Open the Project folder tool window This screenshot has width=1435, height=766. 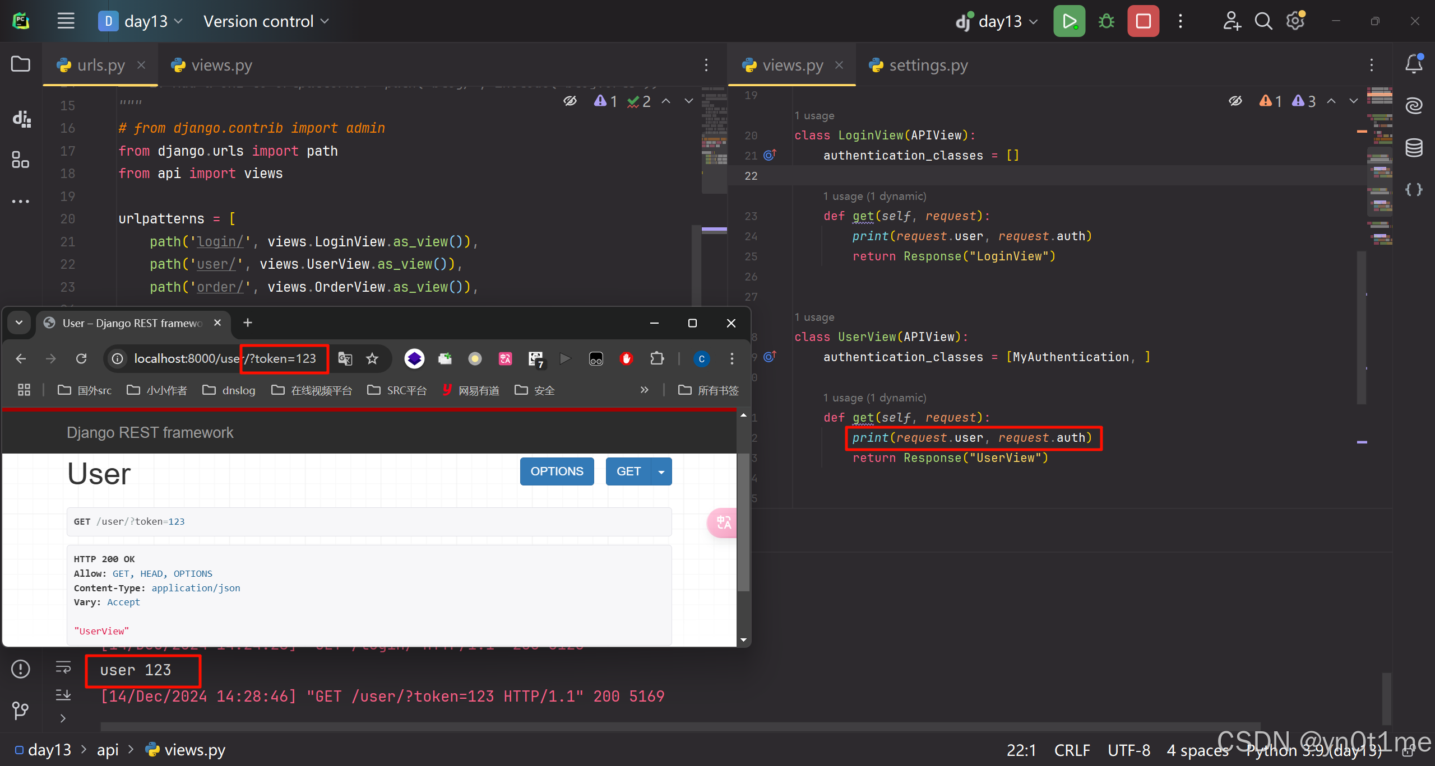[21, 64]
